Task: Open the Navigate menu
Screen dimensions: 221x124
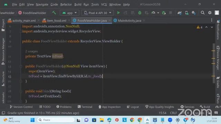Action: pyautogui.click(x=42, y=4)
